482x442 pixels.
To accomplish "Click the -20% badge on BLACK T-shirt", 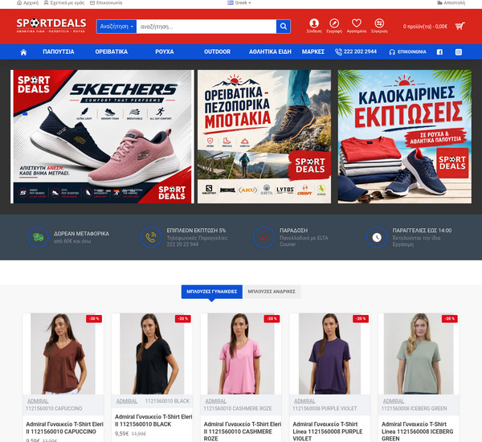I will coord(183,319).
